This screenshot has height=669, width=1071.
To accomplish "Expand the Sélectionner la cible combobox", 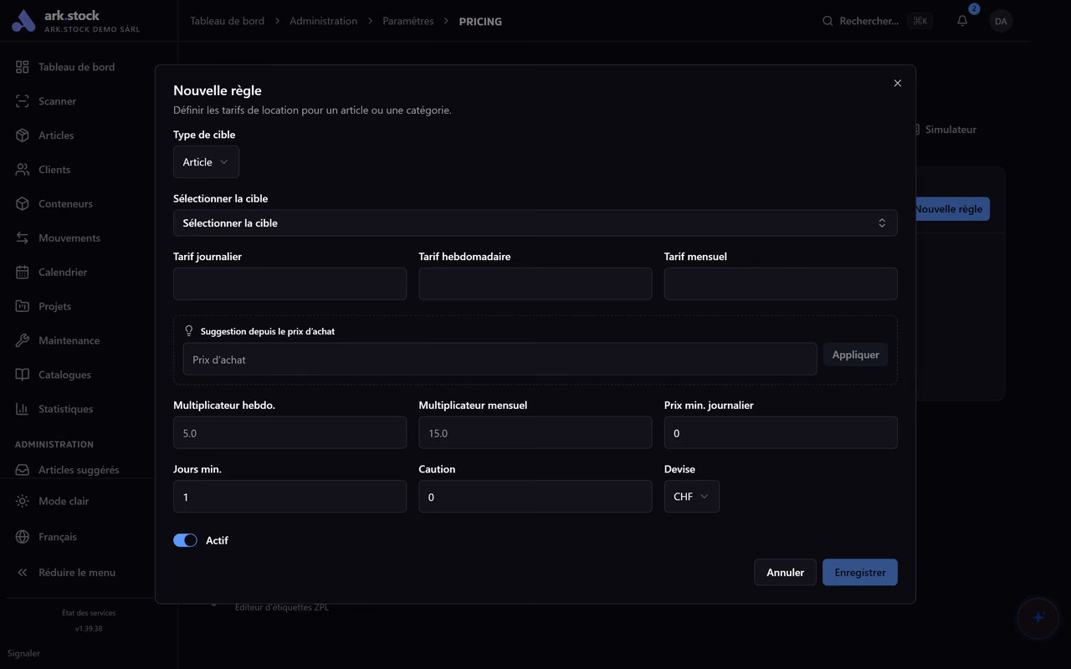I will click(535, 223).
